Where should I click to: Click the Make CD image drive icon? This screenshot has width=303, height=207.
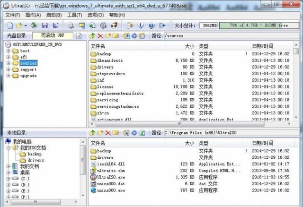(x=71, y=25)
